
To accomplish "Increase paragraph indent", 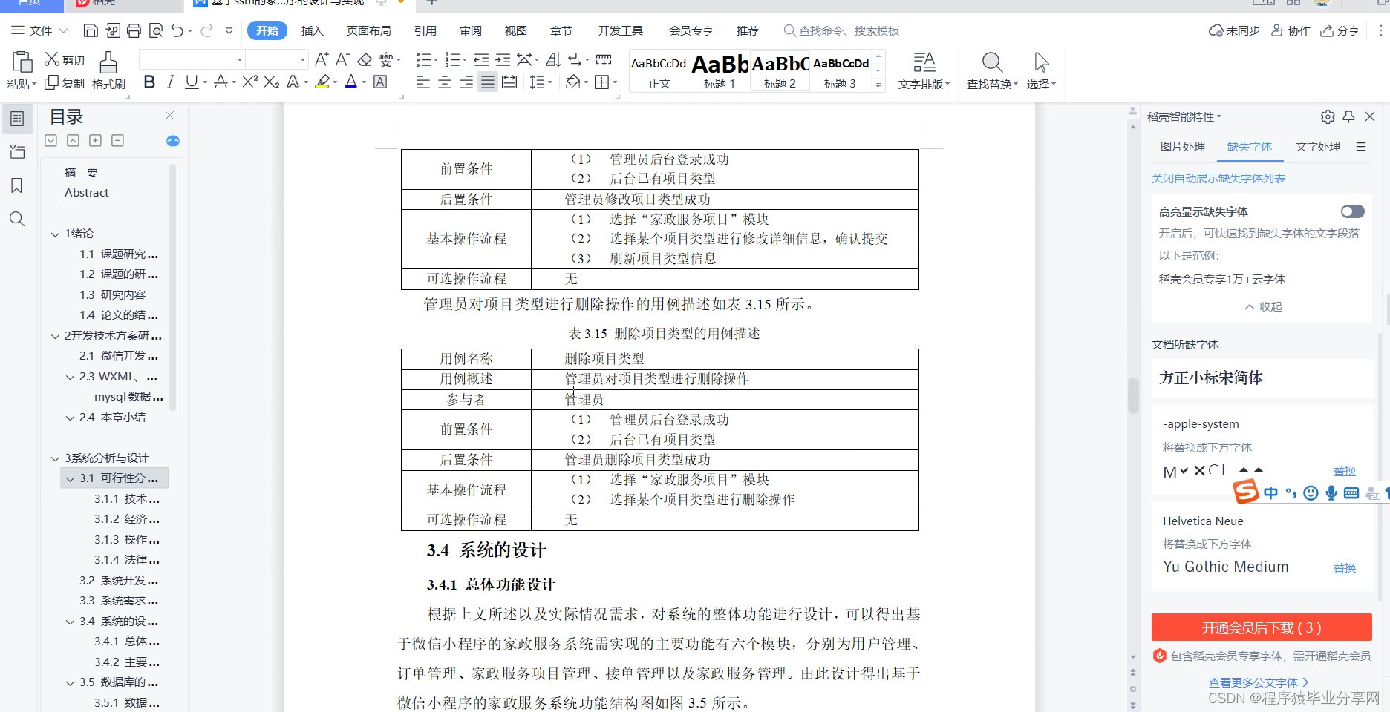I will (503, 59).
